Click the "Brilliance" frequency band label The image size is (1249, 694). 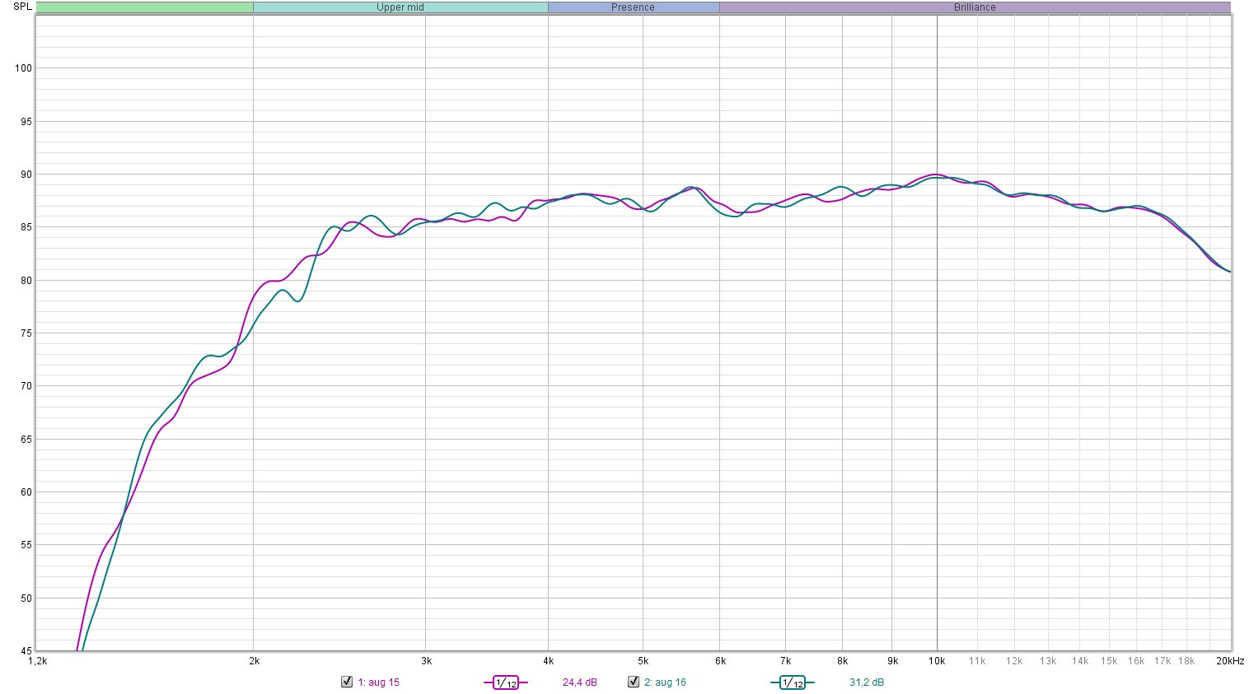point(975,7)
